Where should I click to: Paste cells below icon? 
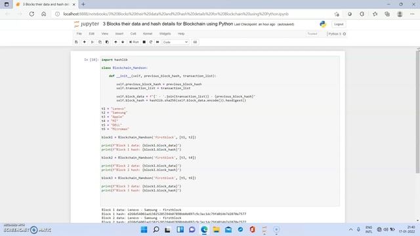[x=107, y=42]
